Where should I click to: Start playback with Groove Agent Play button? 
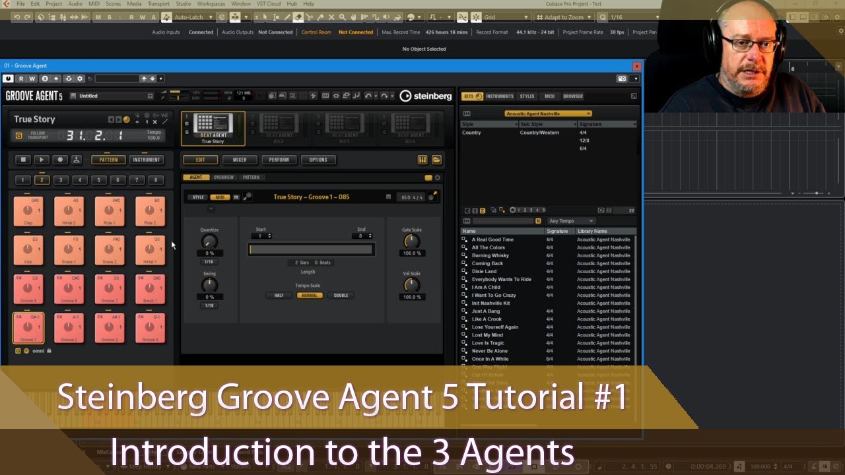tap(41, 160)
